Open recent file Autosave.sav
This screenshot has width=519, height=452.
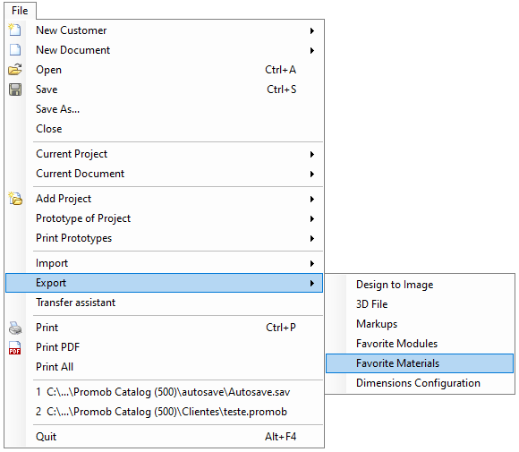click(x=164, y=392)
